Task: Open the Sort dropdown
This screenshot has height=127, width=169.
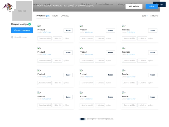Action: click(145, 16)
